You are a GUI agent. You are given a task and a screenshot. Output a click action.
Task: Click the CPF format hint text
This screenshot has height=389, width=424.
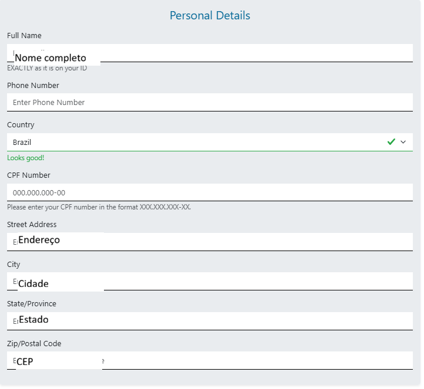tap(99, 207)
